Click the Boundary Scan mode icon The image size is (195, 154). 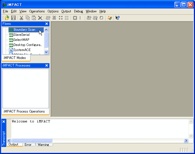[x=11, y=30]
